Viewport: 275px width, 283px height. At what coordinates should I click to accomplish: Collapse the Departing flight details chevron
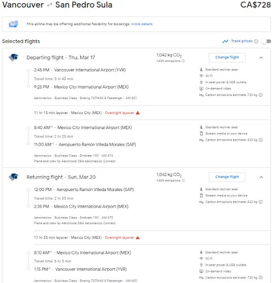coord(261,57)
